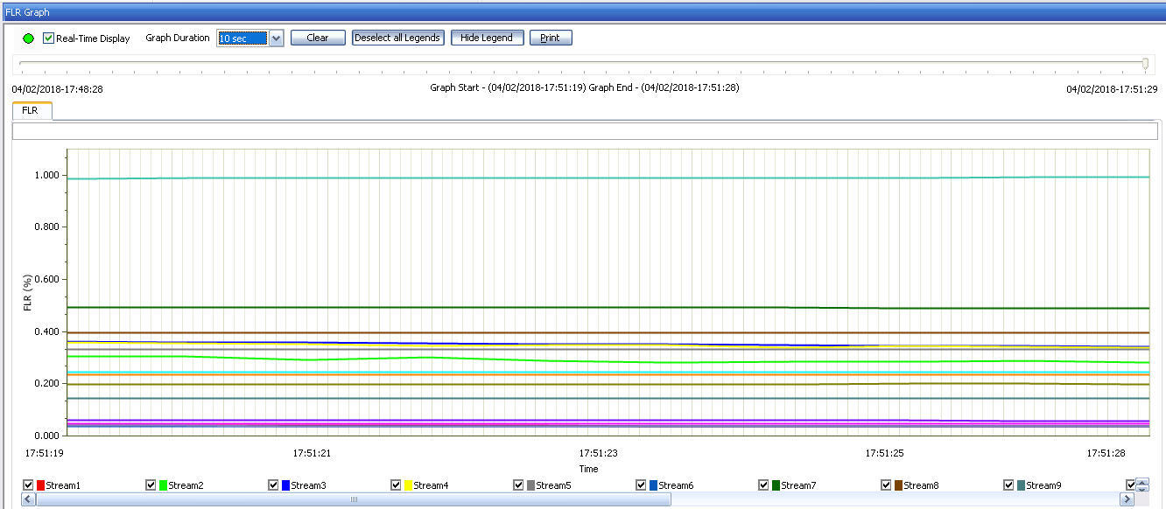
Task: Toggle the Stream7 legend checkbox
Action: click(764, 485)
